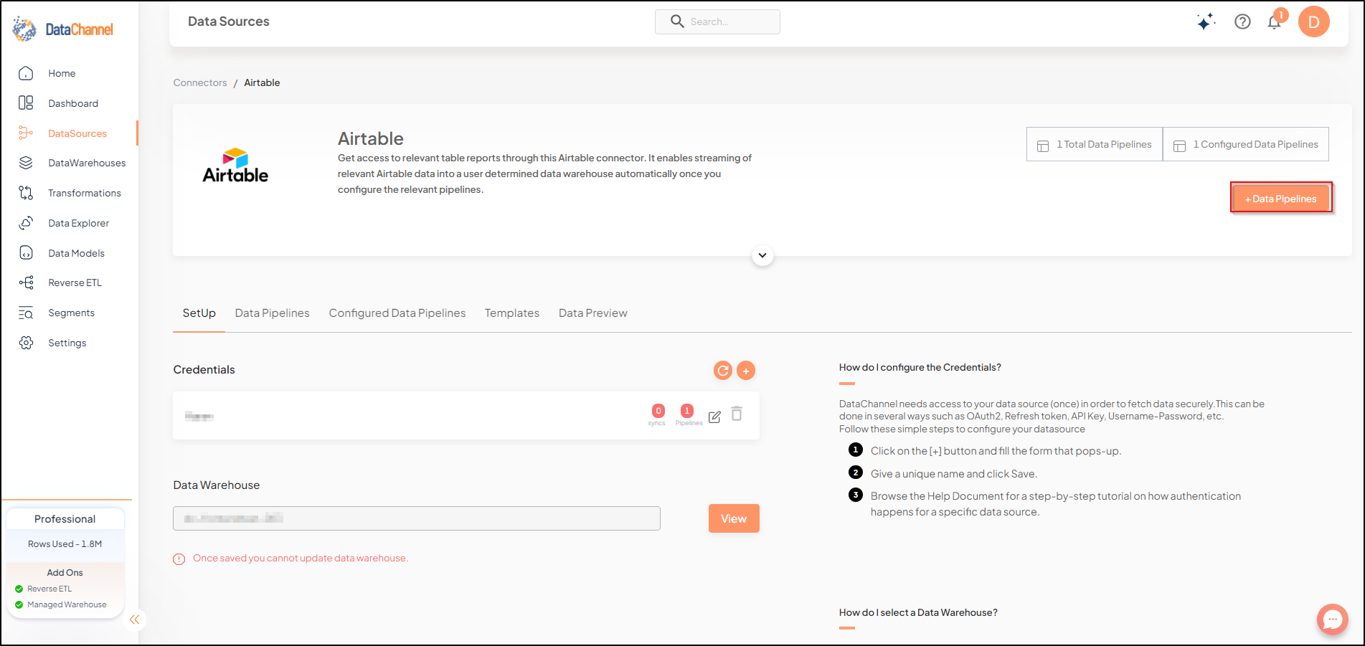
Task: Open the chat support bubble
Action: pyautogui.click(x=1333, y=619)
